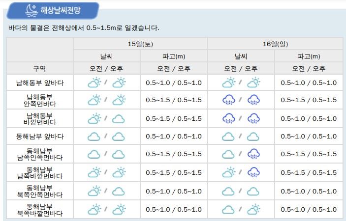Click 동해남부 북쪽안쪽먼바다 15일 morning partly-sunny icon
Image resolution: width=346 pixels, height=221 pixels.
click(94, 191)
